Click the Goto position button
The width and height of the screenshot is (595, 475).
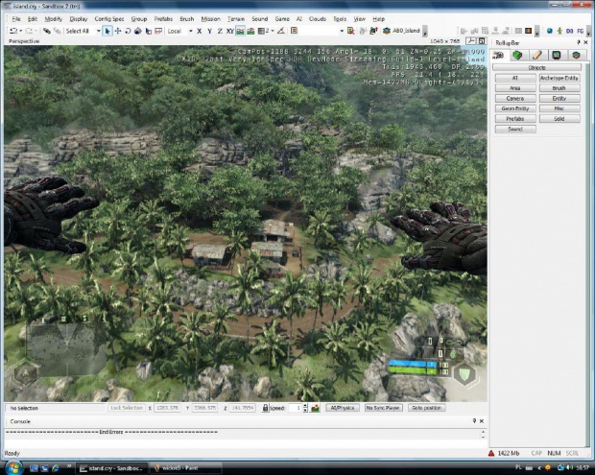(427, 408)
